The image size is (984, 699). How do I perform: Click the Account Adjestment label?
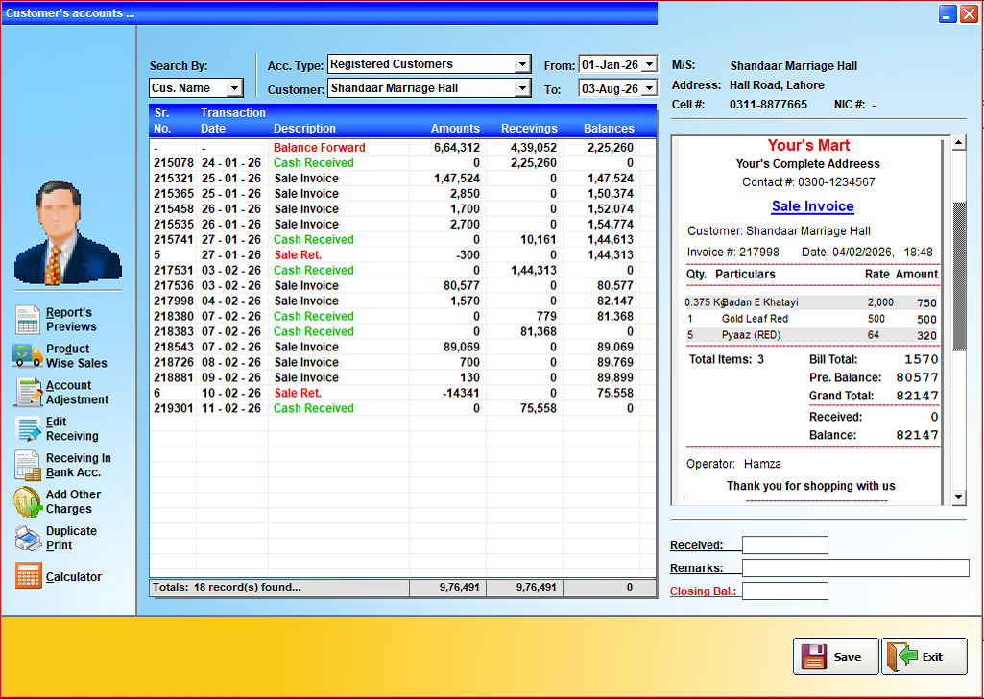click(x=77, y=392)
